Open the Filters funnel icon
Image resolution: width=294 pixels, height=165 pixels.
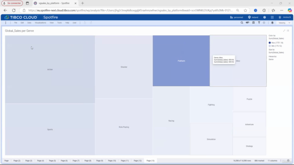[x=259, y=22]
